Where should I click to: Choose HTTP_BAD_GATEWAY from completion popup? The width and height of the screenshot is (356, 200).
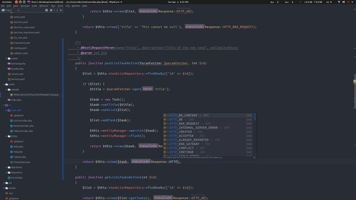(208, 144)
